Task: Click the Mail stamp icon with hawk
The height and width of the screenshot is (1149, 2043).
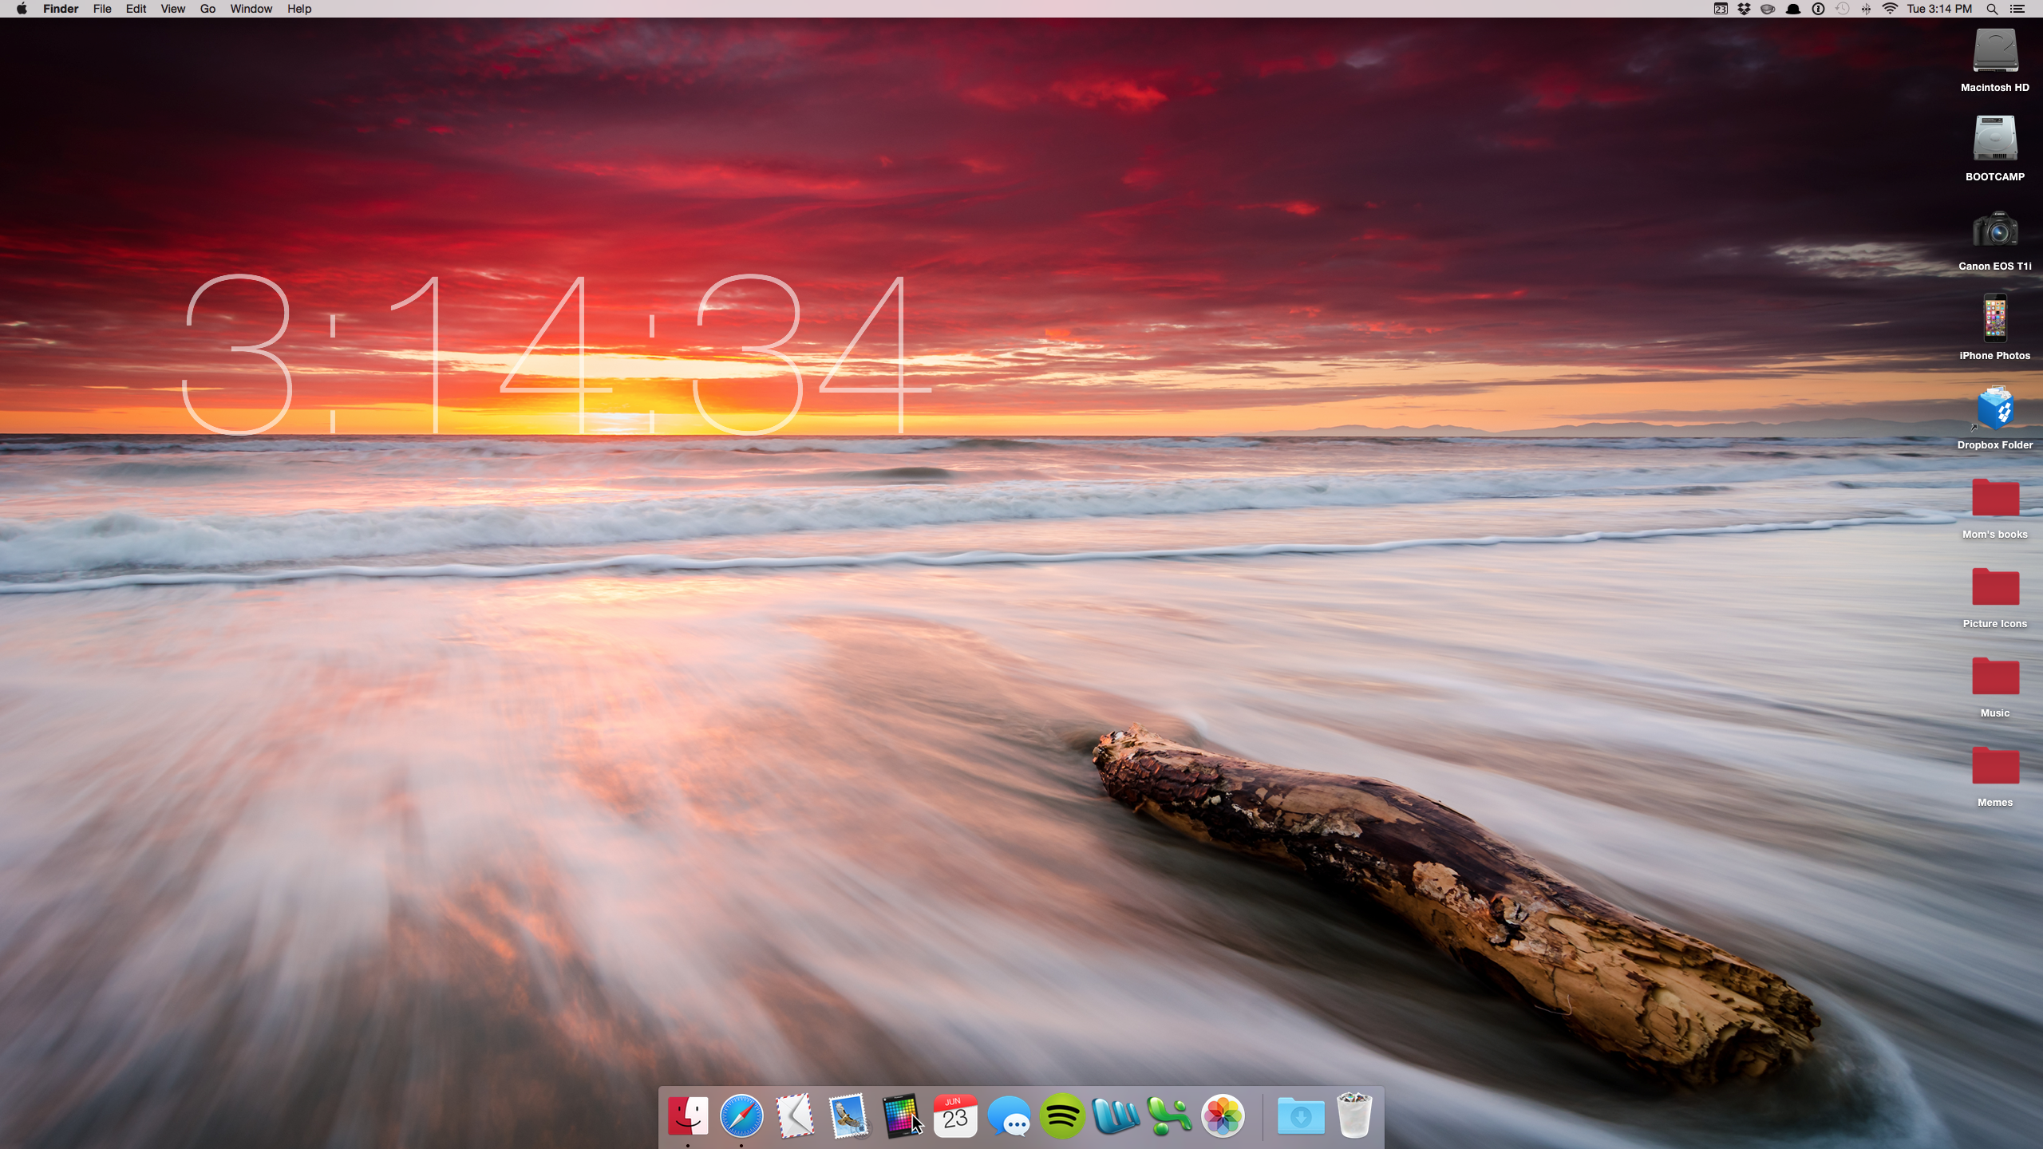Action: click(x=848, y=1115)
